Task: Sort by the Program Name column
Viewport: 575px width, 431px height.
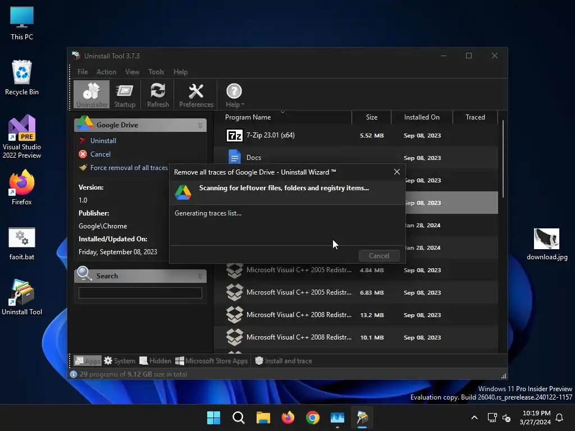Action: coord(248,117)
